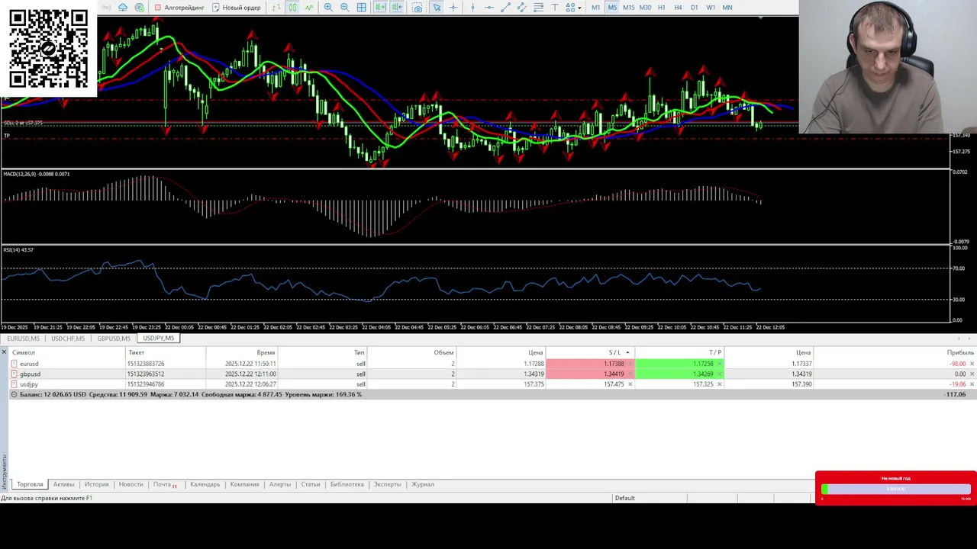Switch timeframe to MN

pyautogui.click(x=727, y=8)
